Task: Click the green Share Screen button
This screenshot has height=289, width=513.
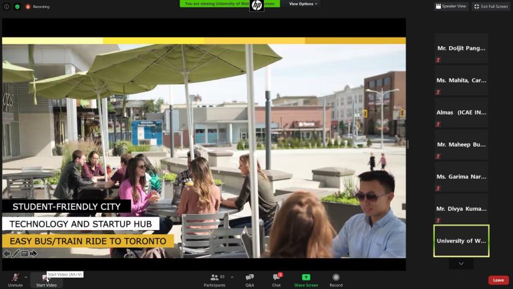Action: pyautogui.click(x=306, y=280)
